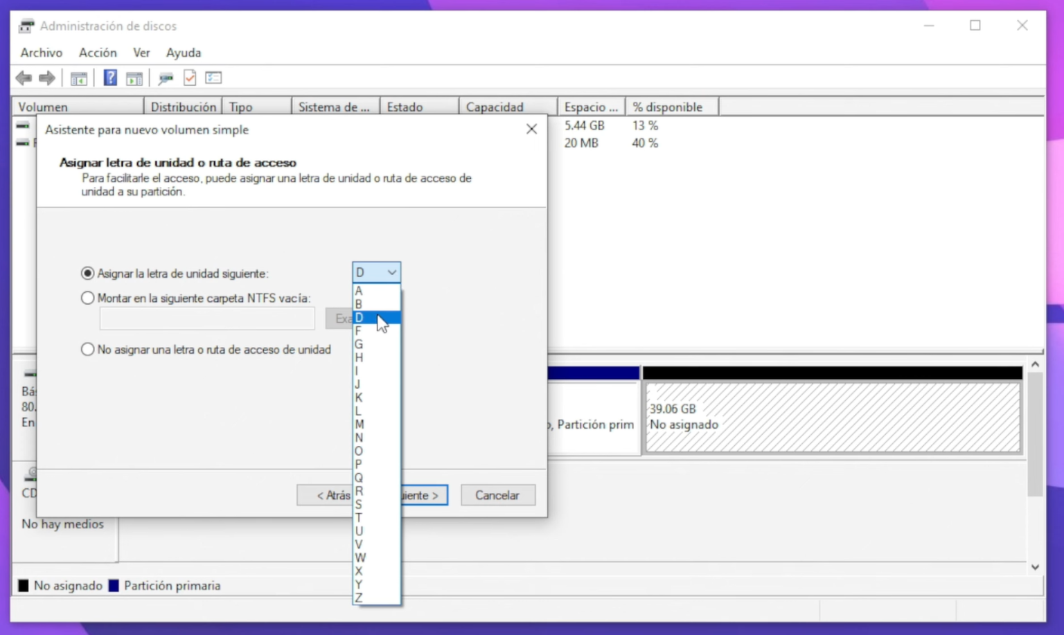Select drive letter G
The height and width of the screenshot is (635, 1064).
tap(376, 344)
